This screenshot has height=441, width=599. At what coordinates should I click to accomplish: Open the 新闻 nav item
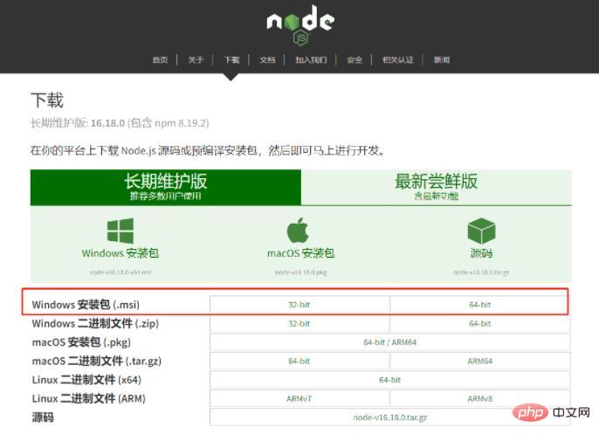tap(442, 59)
